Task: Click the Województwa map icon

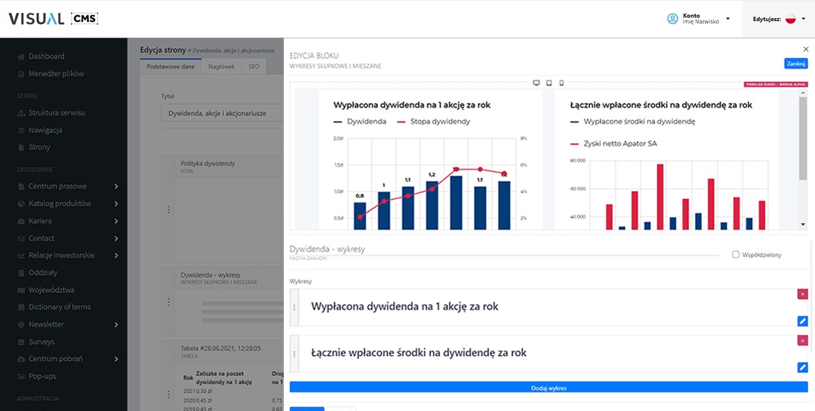Action: (21, 290)
